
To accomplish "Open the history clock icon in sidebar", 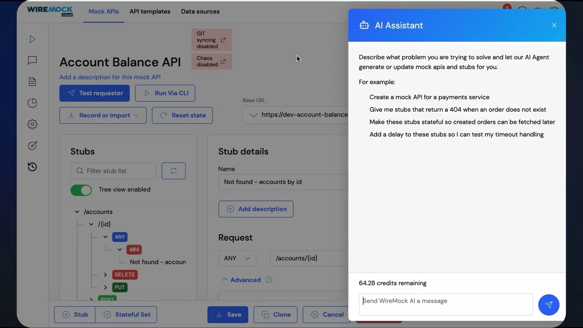I will tap(32, 167).
